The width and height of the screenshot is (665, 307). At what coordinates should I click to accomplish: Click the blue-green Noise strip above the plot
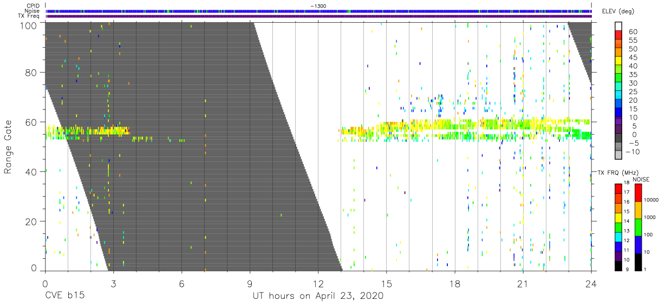click(318, 11)
